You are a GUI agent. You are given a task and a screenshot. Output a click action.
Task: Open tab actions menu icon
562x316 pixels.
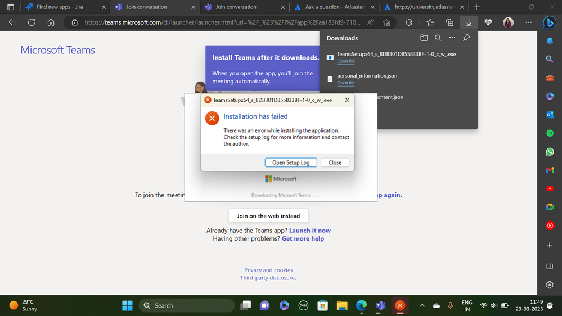10,7
